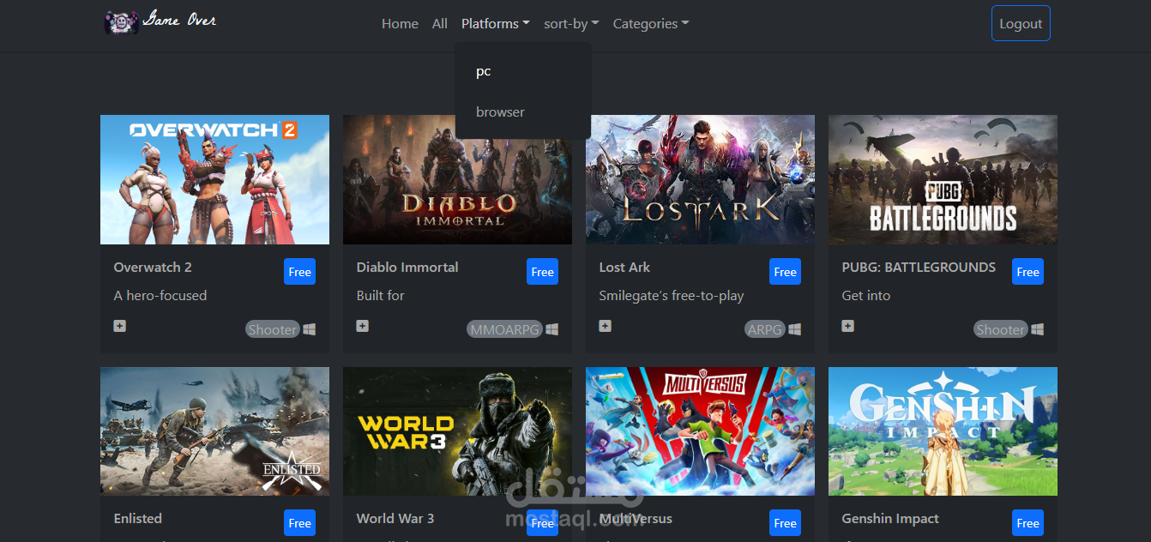Open the Genshin Impact thumbnail
This screenshot has height=542, width=1151.
pos(943,431)
